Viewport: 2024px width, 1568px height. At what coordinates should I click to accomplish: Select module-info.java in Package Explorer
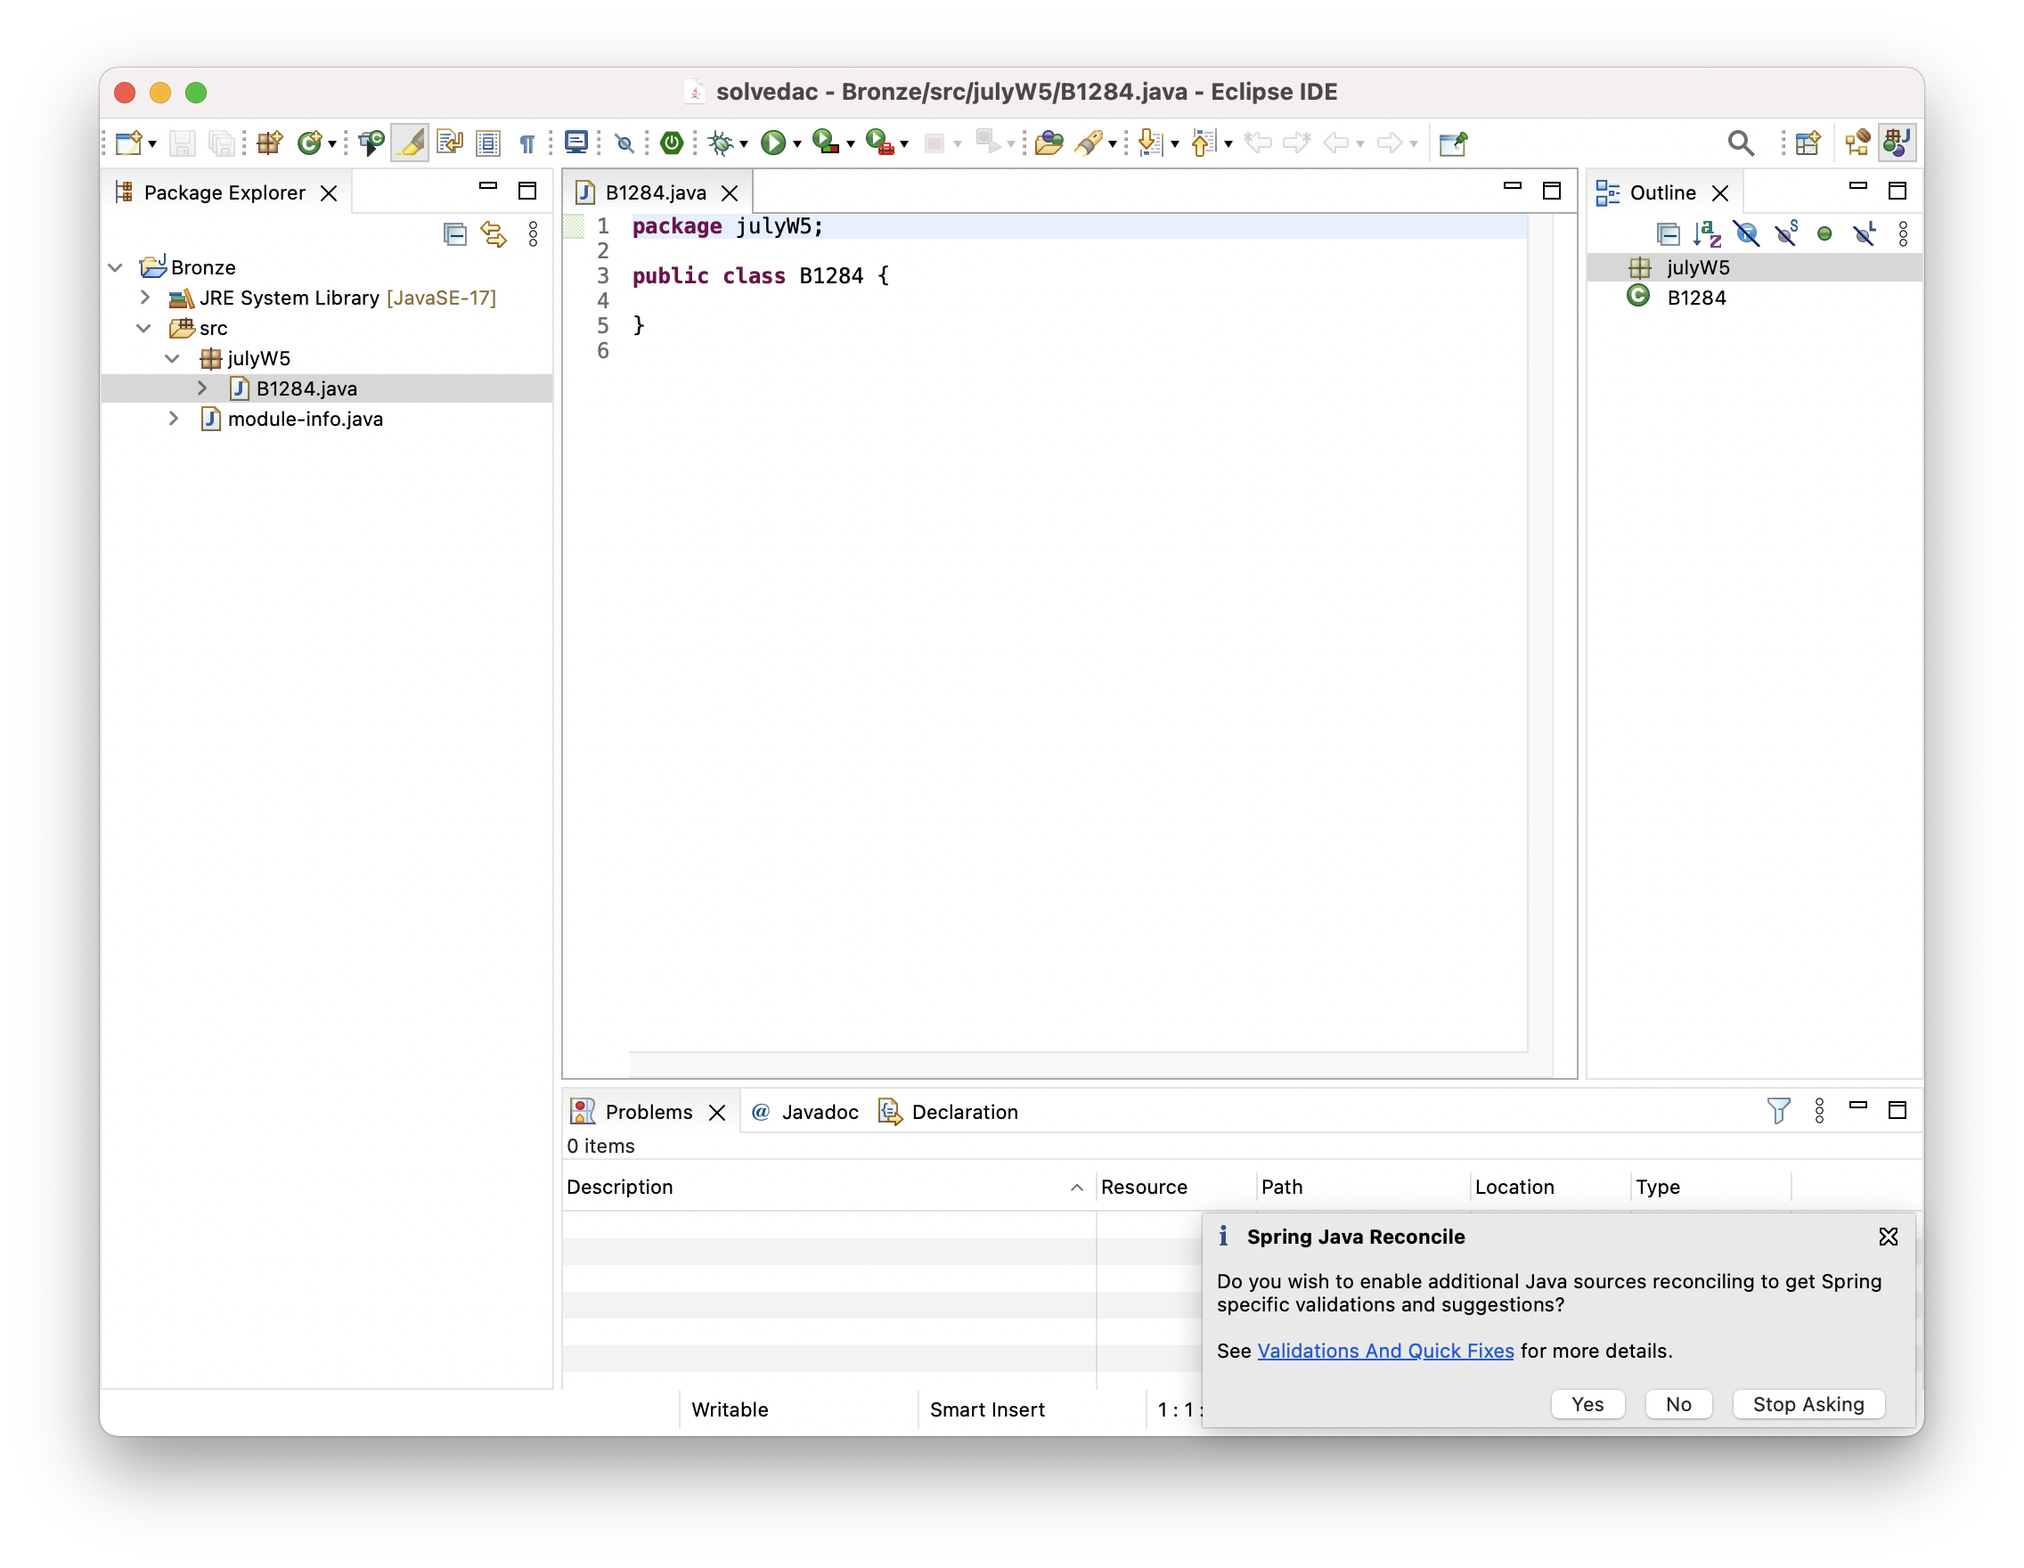pos(304,419)
